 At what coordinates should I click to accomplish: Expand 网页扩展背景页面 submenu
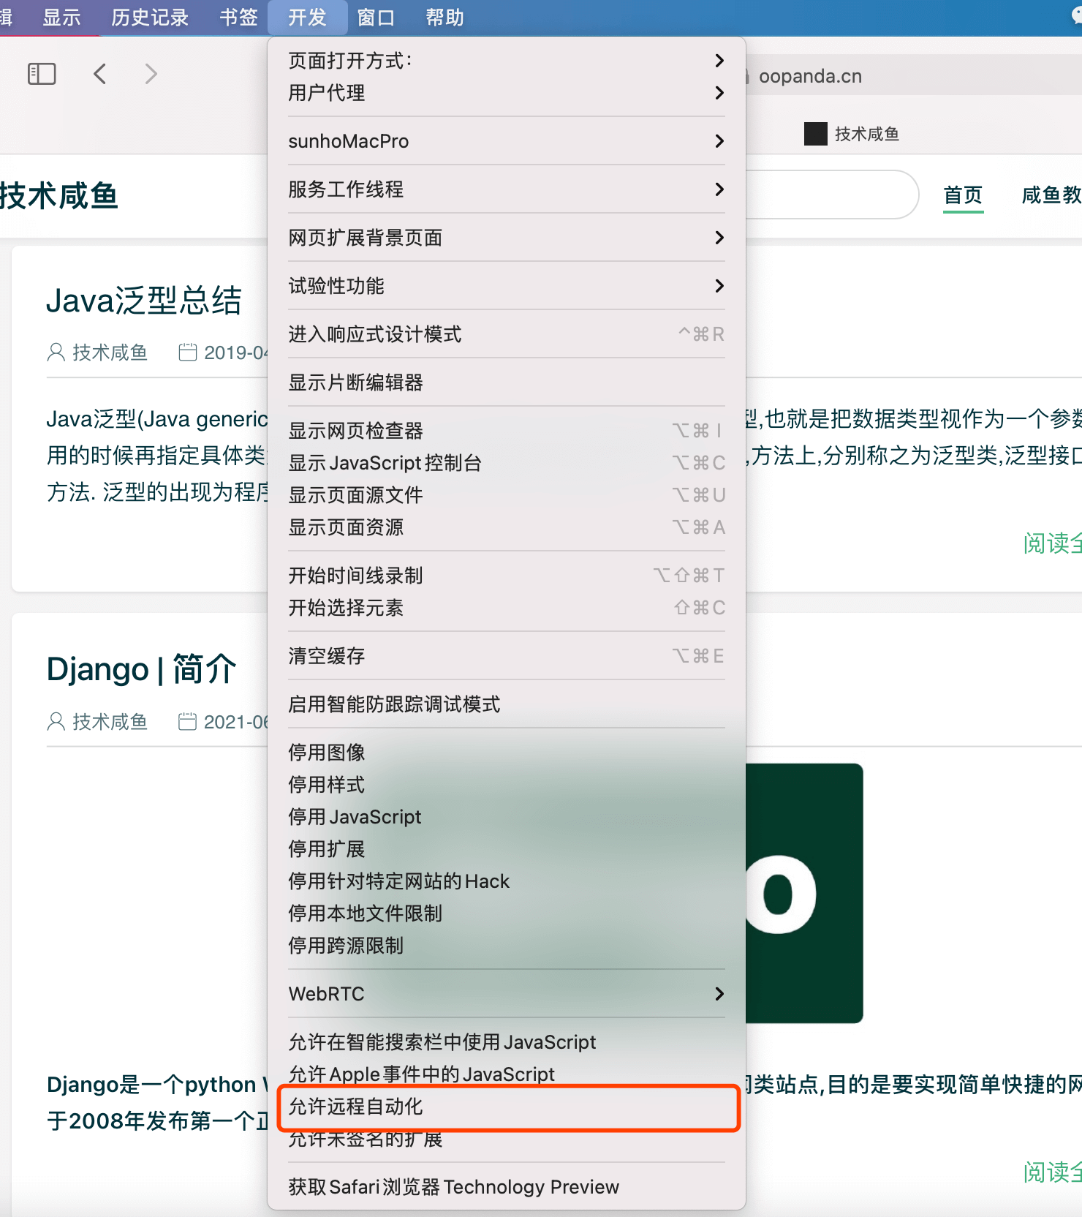[507, 238]
